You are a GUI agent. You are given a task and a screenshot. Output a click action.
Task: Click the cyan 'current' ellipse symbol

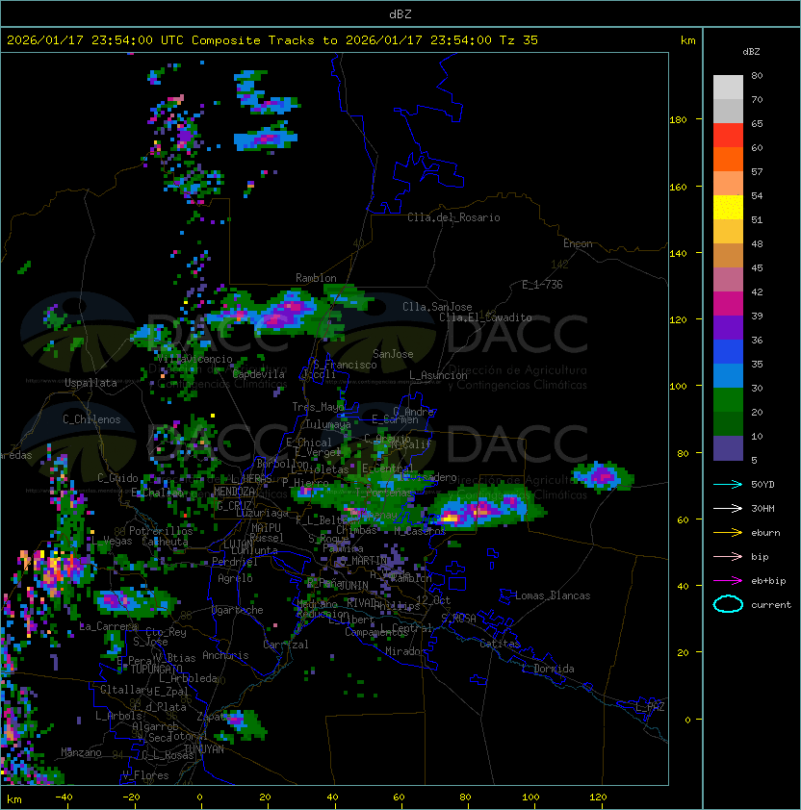coord(728,604)
